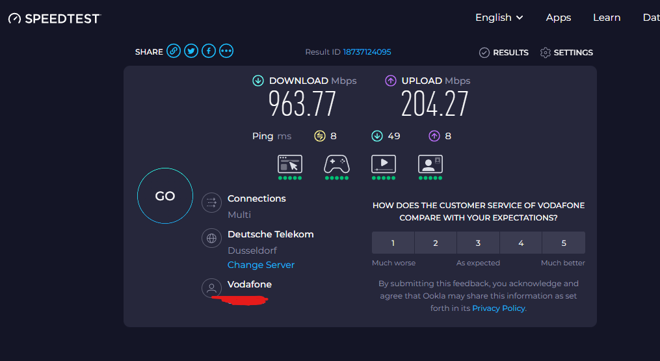
Task: Rate customer service 4
Action: 521,243
